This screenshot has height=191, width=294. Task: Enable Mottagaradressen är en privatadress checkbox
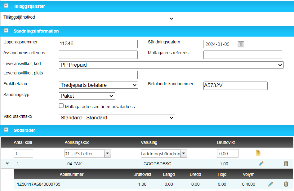click(61, 106)
